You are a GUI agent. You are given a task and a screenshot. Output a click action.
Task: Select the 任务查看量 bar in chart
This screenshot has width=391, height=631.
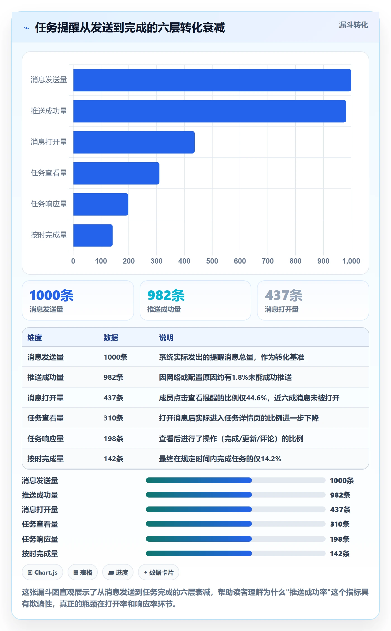coord(116,173)
